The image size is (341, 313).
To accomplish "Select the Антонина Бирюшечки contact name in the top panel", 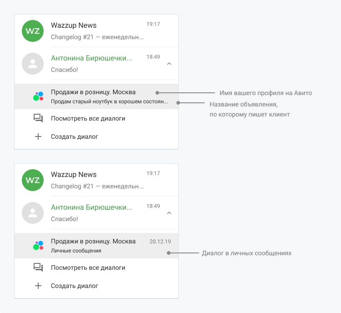I will click(x=91, y=58).
